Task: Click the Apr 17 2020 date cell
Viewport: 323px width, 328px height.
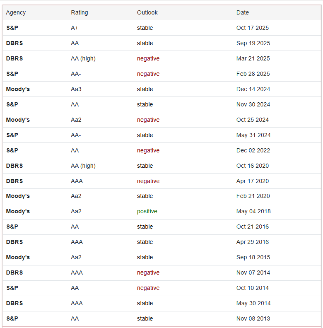Action: point(252,181)
